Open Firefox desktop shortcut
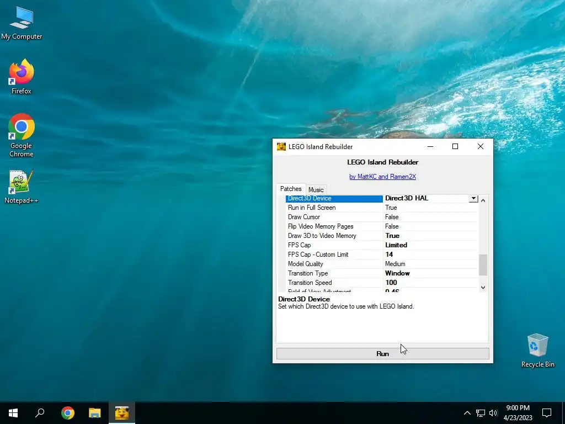 coord(22,76)
